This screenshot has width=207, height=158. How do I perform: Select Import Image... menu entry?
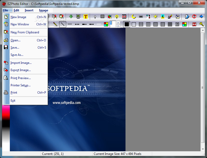(25, 63)
